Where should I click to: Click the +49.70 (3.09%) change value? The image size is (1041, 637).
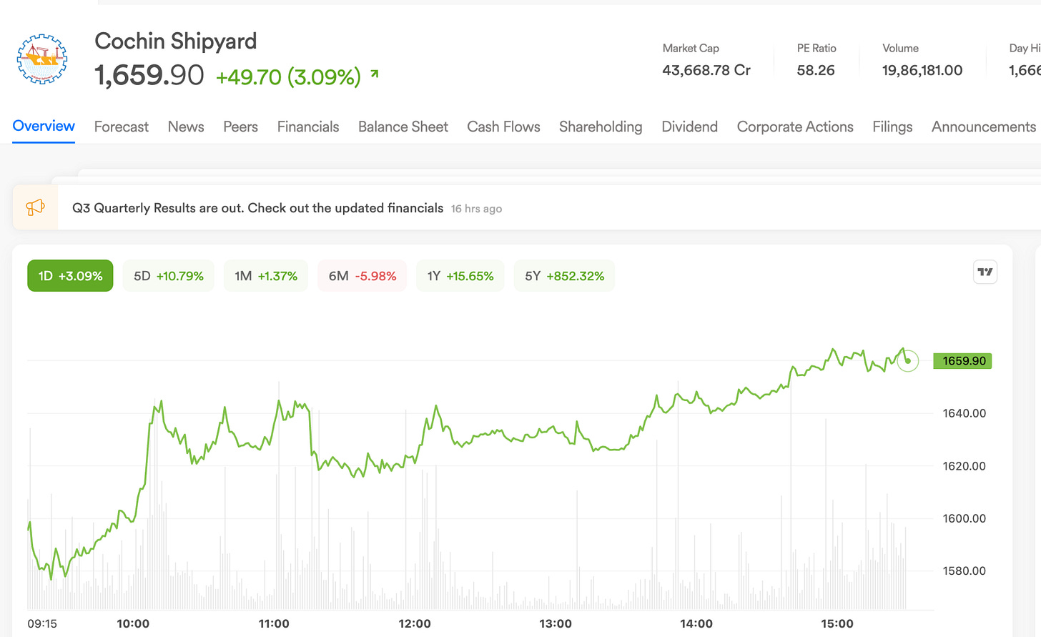288,76
